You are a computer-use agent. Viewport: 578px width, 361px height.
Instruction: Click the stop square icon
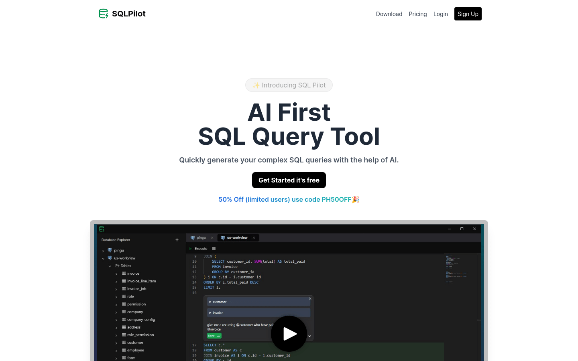click(214, 249)
